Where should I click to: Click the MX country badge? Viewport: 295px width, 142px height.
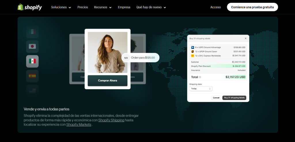[x=126, y=58]
